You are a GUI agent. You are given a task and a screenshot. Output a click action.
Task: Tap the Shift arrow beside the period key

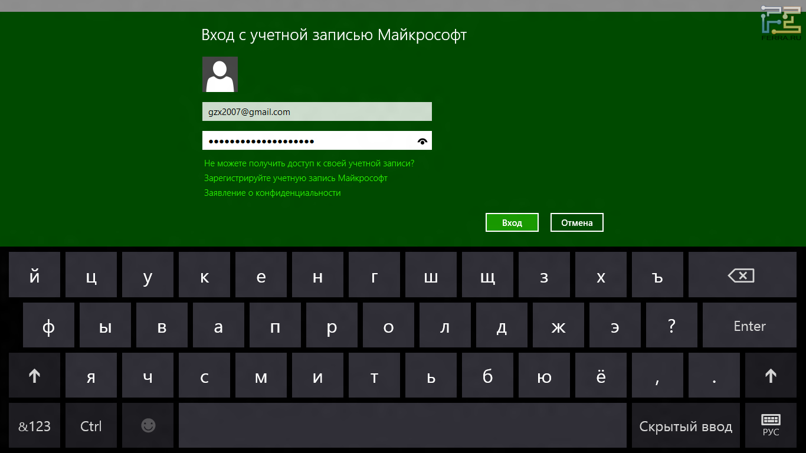click(771, 376)
